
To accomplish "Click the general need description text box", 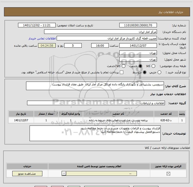I will point(95,86).
